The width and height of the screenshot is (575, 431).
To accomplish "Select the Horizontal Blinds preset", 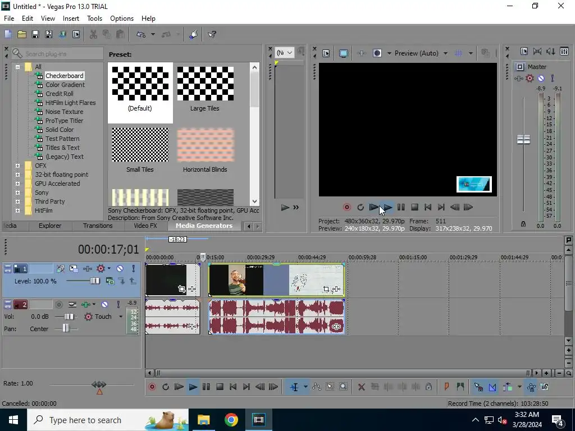I will pyautogui.click(x=205, y=150).
